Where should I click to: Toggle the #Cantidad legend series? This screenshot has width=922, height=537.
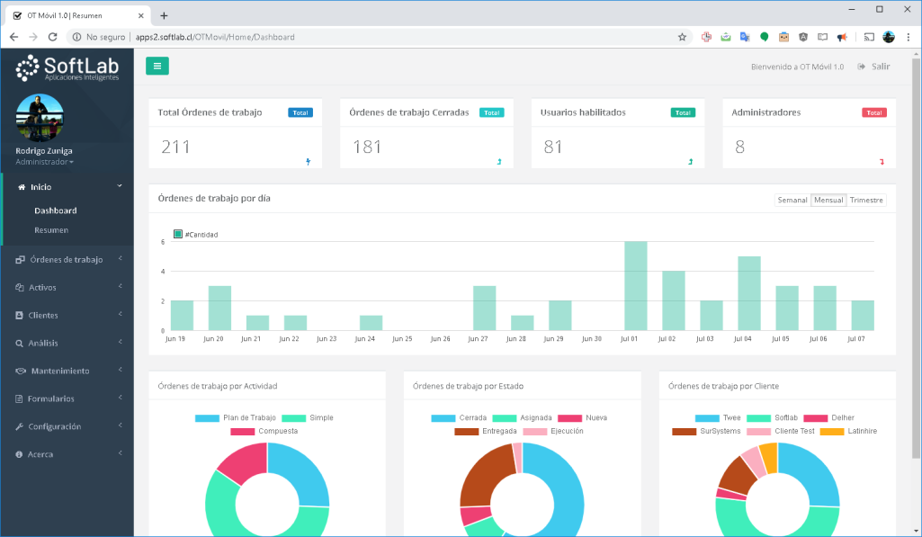196,234
